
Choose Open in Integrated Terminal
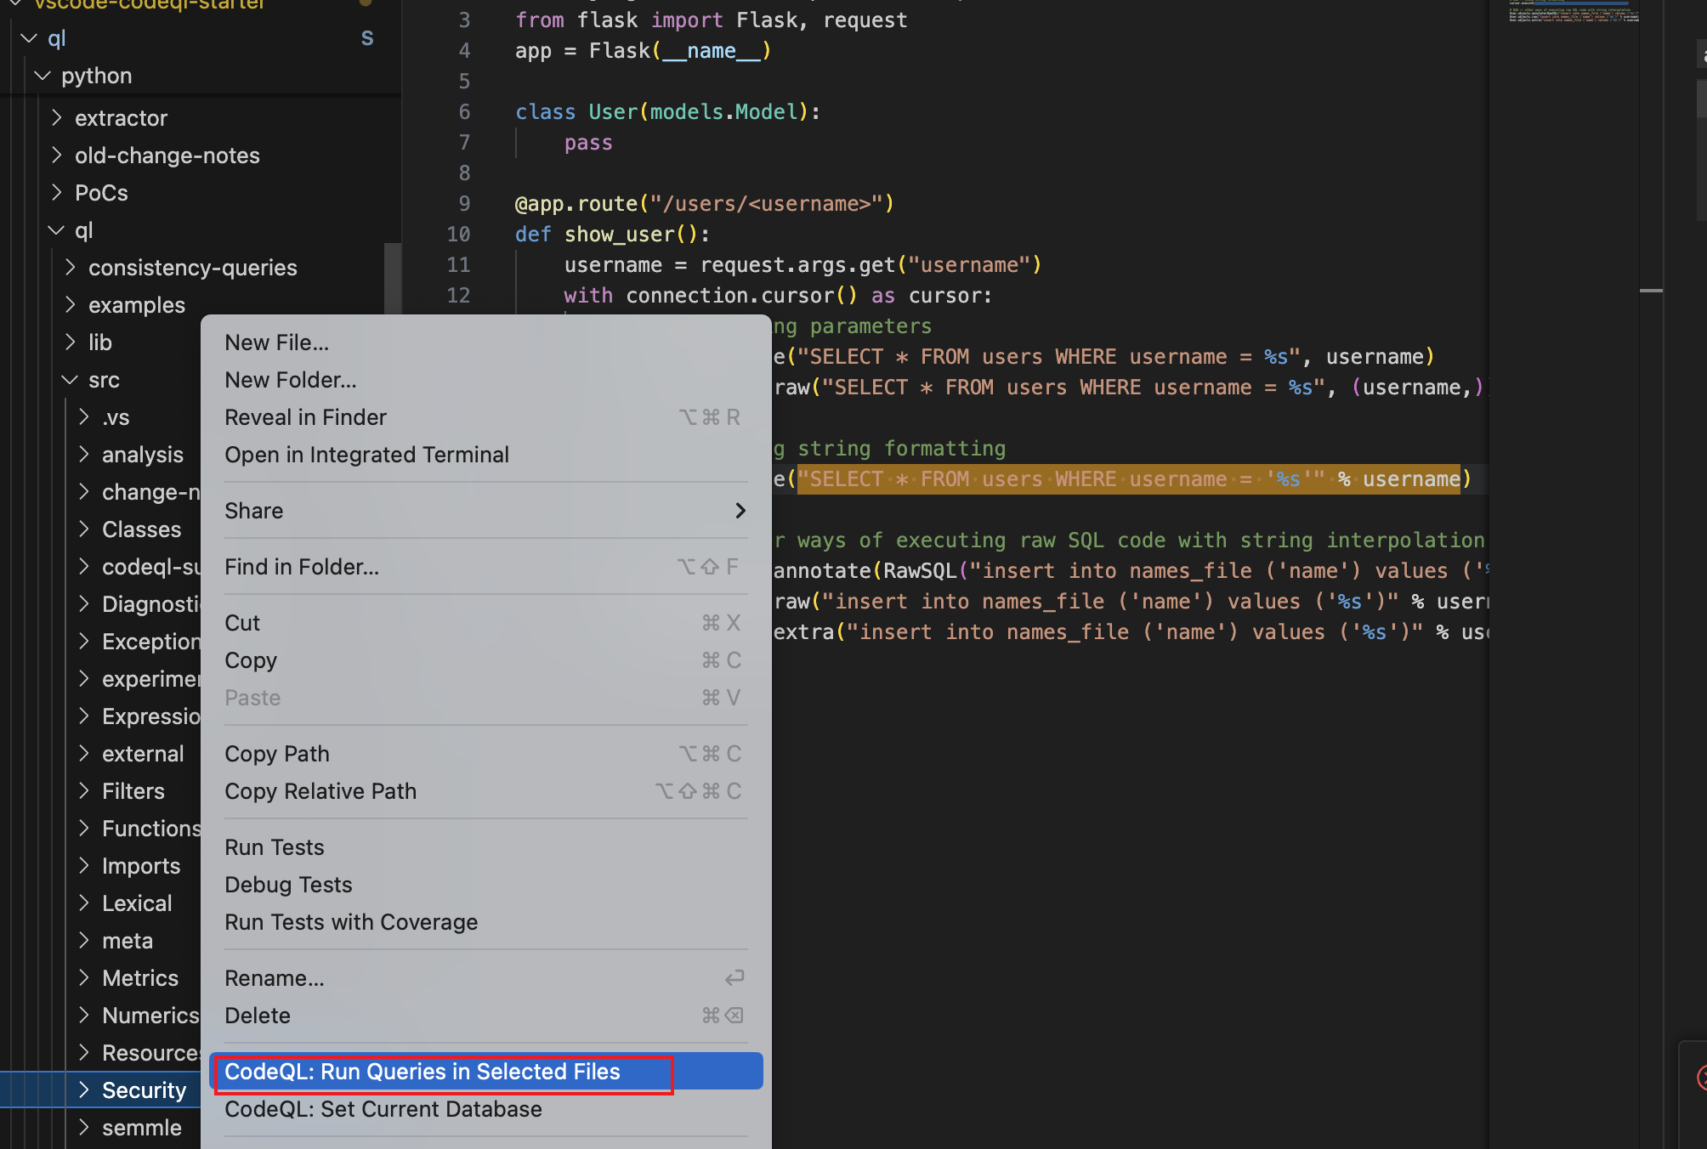pyautogui.click(x=366, y=455)
